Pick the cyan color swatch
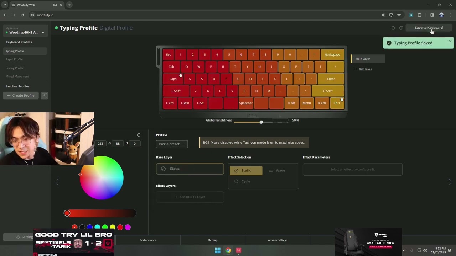The height and width of the screenshot is (256, 456). (97, 227)
